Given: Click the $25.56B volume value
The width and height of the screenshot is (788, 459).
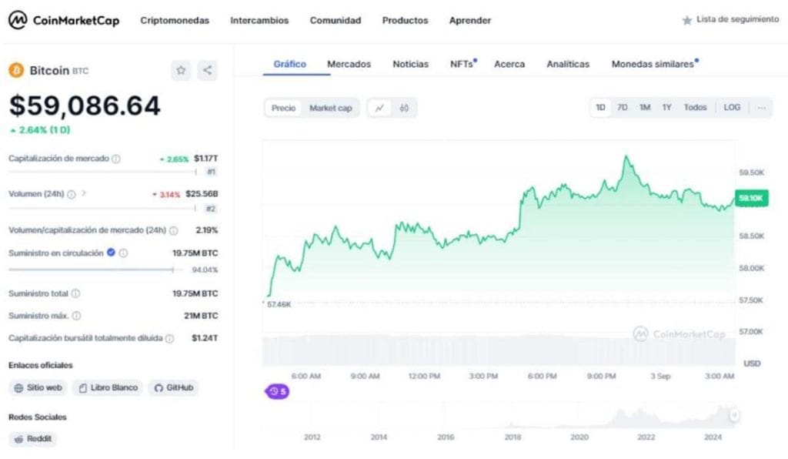Looking at the screenshot, I should pos(202,194).
